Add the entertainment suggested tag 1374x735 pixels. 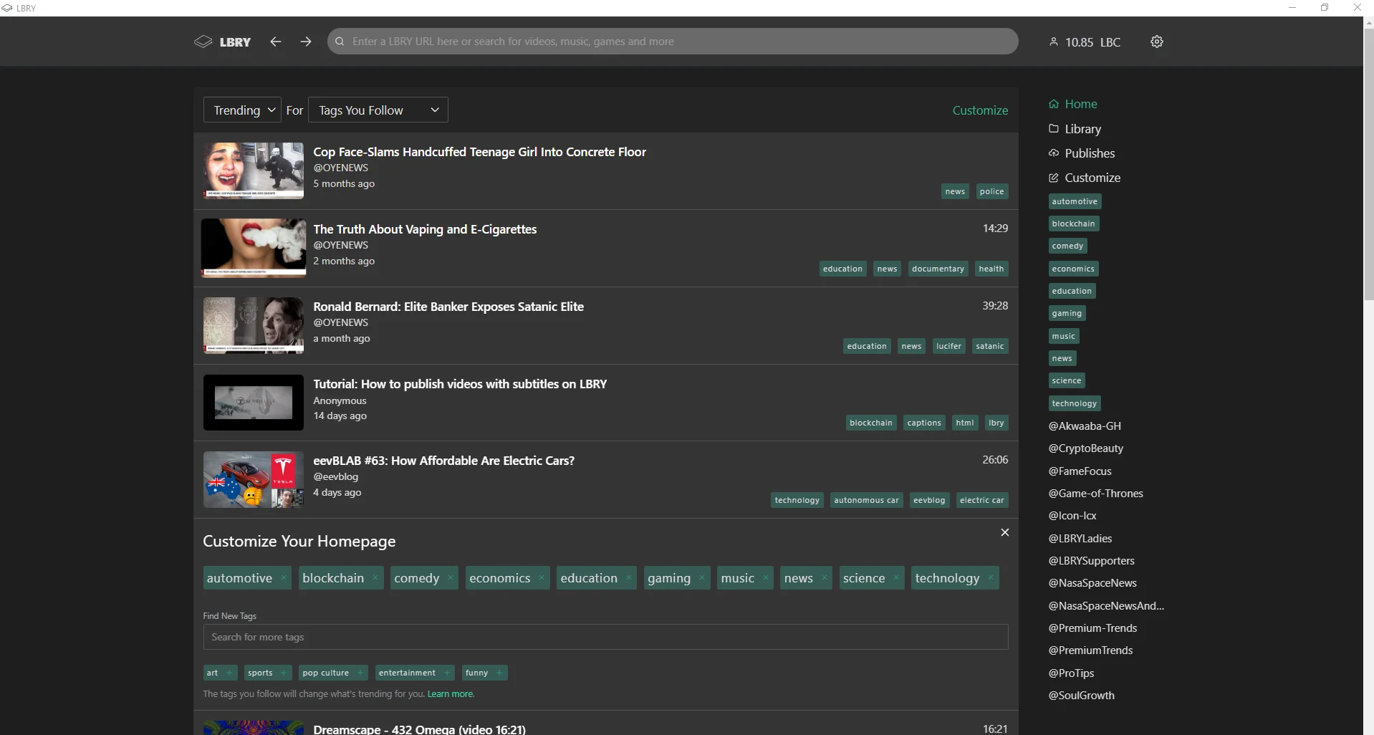415,673
